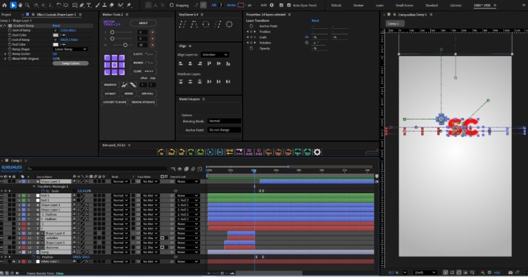528x277 pixels.
Task: Open the Align Layers to Selection dropdown
Action: click(x=215, y=54)
